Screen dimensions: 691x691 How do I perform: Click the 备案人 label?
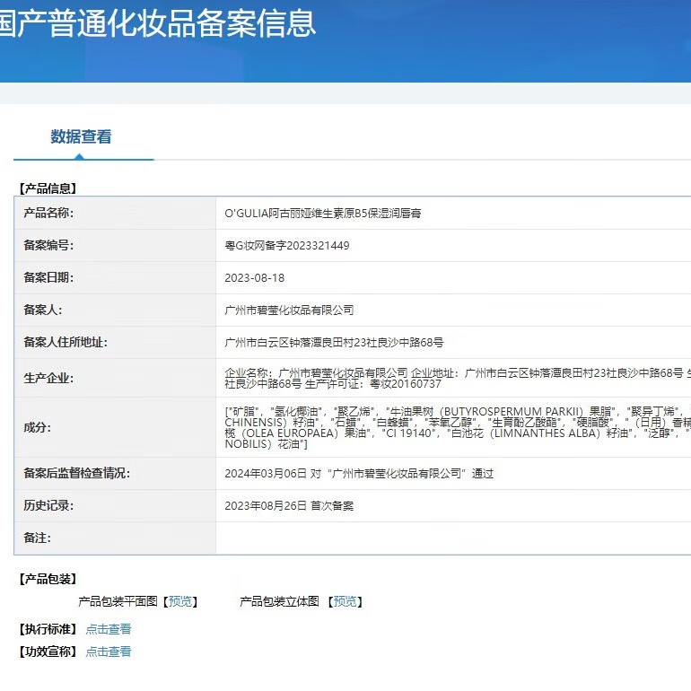[x=43, y=310]
